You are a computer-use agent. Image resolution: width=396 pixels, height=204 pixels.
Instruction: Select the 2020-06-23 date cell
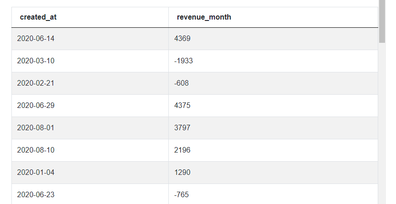click(x=36, y=195)
